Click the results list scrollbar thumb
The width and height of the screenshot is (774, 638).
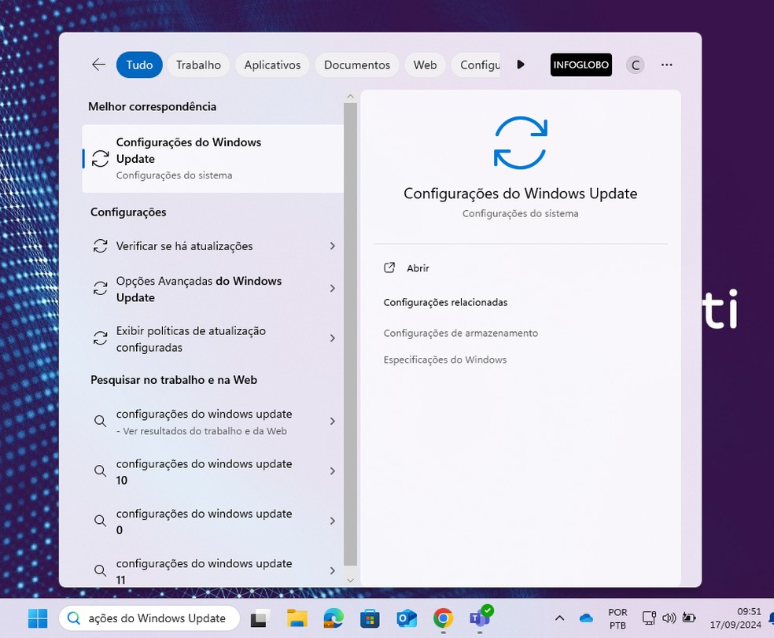coord(351,334)
